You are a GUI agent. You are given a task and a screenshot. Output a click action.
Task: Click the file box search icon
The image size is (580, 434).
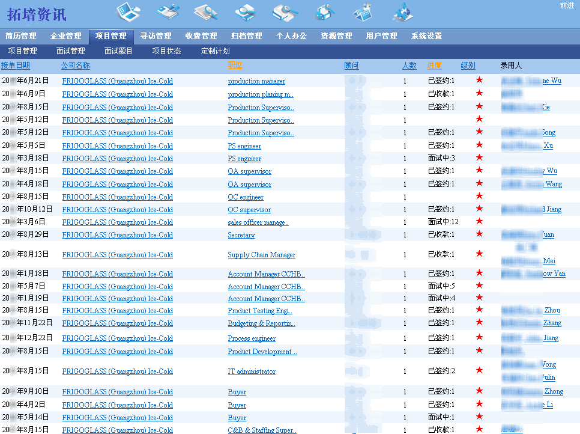(324, 12)
